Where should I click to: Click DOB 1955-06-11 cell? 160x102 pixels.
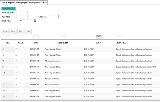point(34,91)
